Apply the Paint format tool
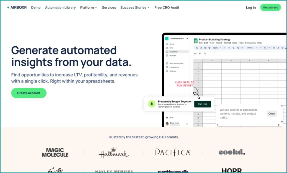Viewport: 287px width, 173px height. [209, 48]
